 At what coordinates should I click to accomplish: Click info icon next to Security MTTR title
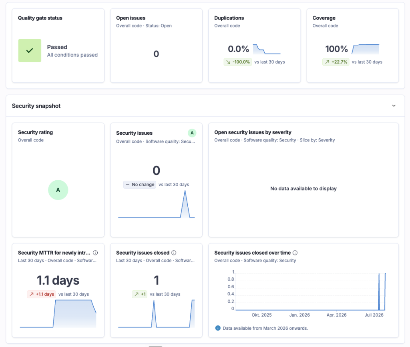(x=95, y=253)
